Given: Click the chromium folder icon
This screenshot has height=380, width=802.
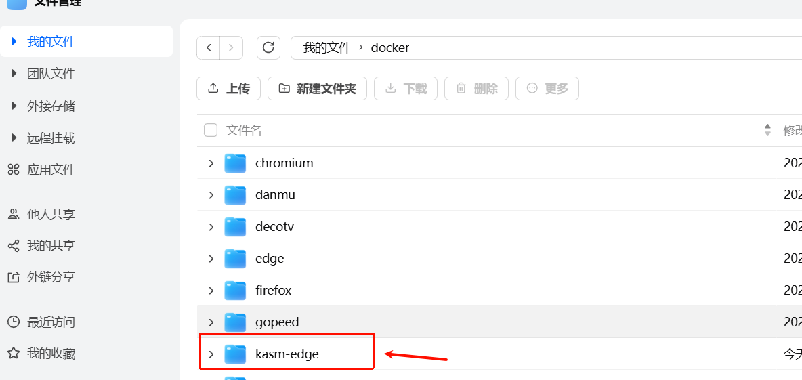Looking at the screenshot, I should point(235,163).
